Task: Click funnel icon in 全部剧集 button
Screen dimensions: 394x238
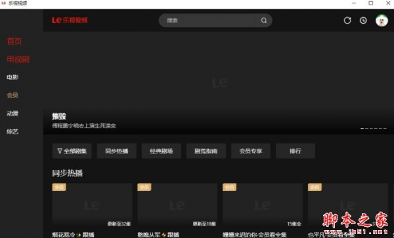Action: pos(60,151)
